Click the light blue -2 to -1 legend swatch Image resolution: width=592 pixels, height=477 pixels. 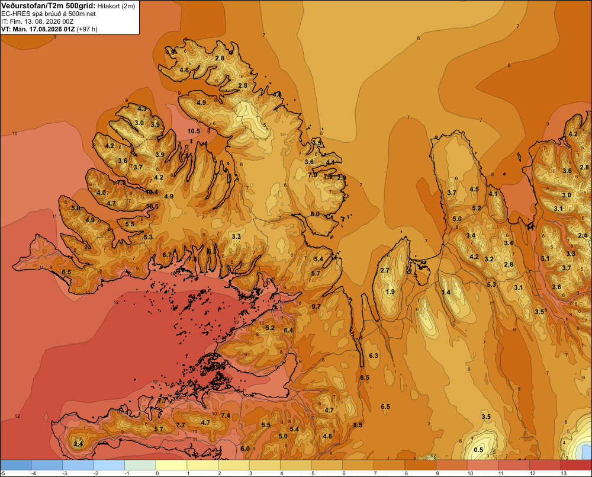[109, 465]
